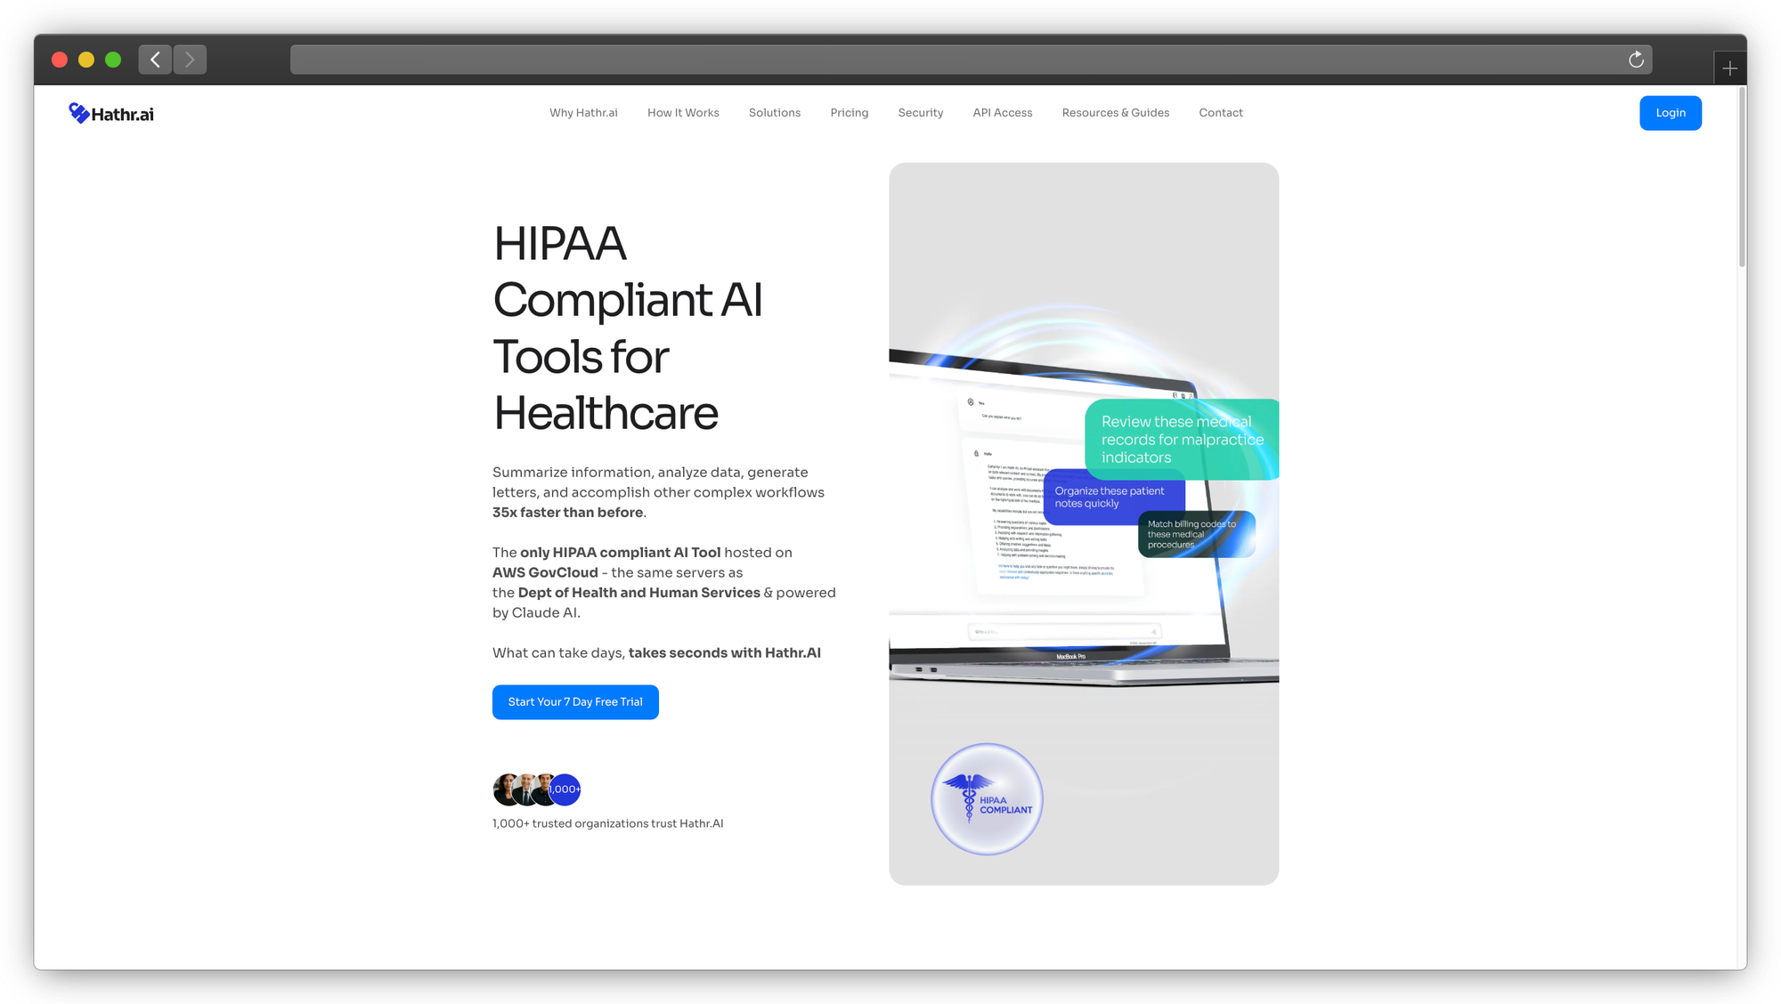Navigate to API Access

pyautogui.click(x=1003, y=113)
